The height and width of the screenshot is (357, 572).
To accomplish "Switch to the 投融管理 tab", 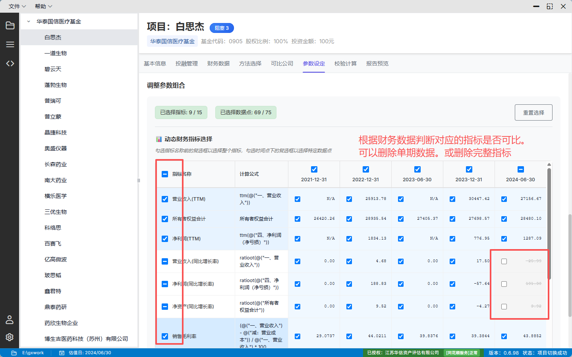I will point(187,63).
